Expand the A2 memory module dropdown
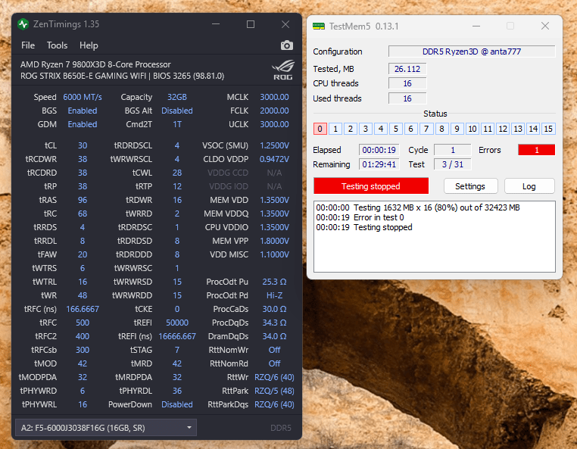Screen dimensions: 577x449 [x=106, y=428]
